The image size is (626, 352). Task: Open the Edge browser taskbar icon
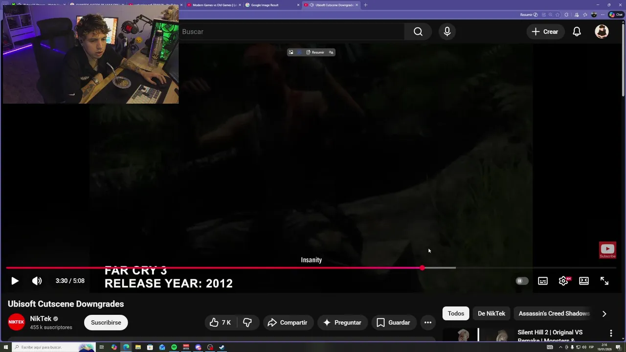click(x=126, y=348)
